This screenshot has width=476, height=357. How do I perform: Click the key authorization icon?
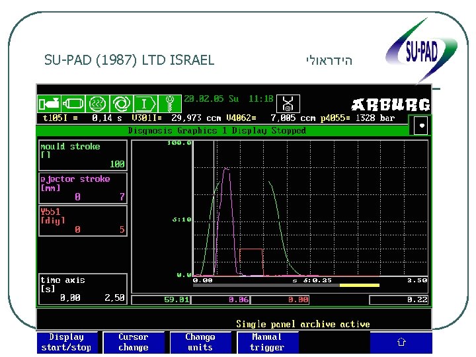[x=170, y=104]
